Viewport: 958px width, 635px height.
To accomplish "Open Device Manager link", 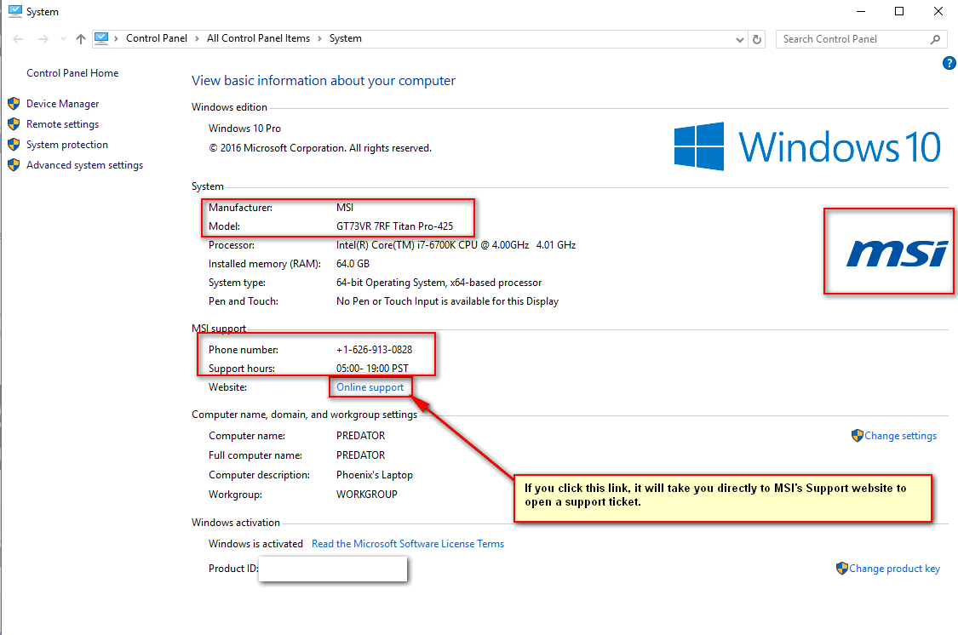I will (x=62, y=104).
